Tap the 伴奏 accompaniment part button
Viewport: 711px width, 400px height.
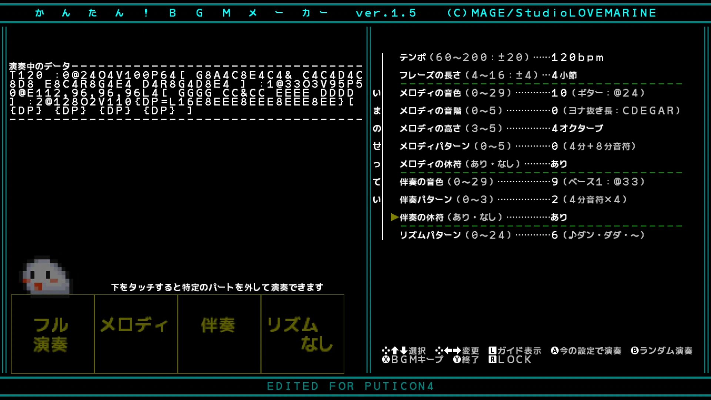[219, 334]
